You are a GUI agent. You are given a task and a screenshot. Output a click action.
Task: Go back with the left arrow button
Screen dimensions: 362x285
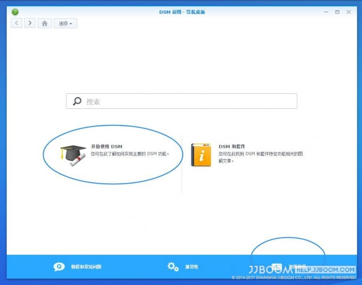point(16,23)
